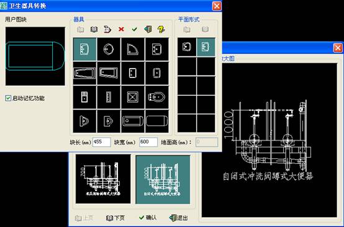Select the small two-dot rectangular fixture thumbnail

133,73
